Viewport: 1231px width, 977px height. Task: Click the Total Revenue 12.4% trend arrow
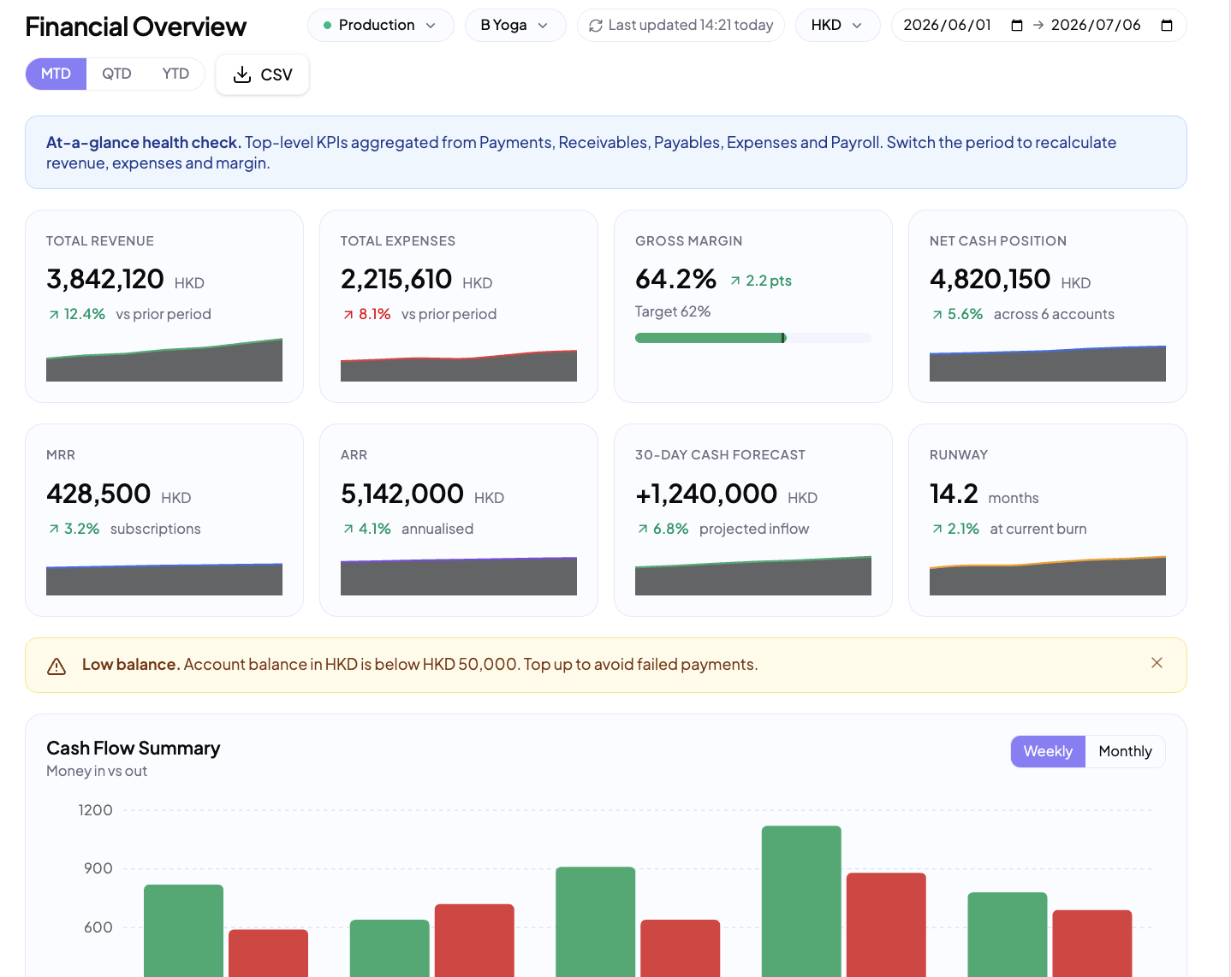point(54,315)
